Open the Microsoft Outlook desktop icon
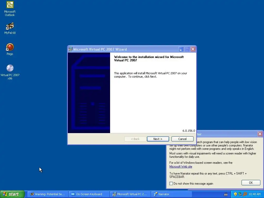 (x=10, y=9)
